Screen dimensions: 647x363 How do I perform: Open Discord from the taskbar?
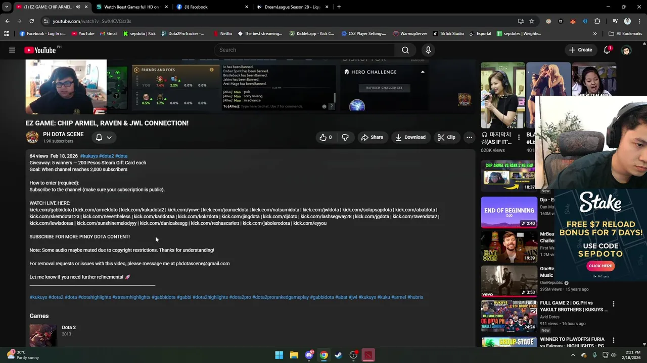[309, 355]
